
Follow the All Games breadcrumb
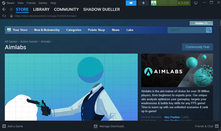[x=11, y=42]
